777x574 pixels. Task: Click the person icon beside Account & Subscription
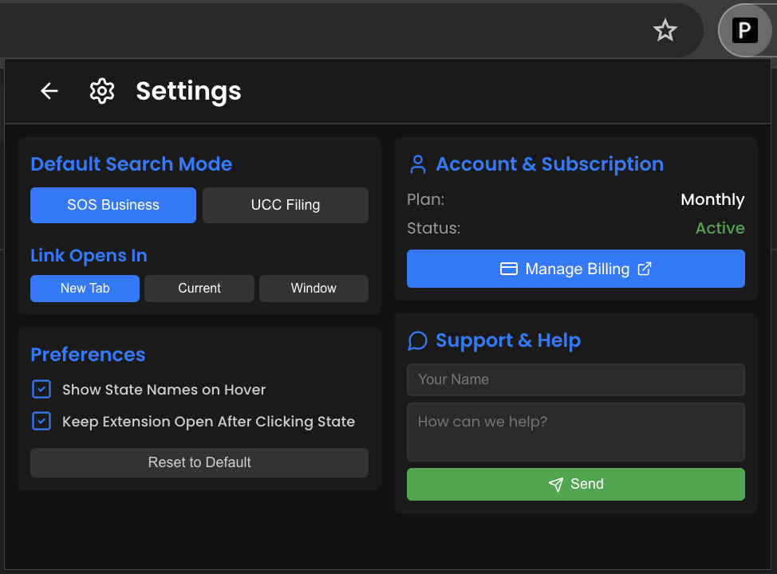coord(417,163)
